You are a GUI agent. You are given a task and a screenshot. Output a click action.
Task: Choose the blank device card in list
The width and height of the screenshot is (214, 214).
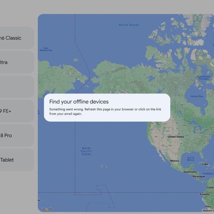16,87
